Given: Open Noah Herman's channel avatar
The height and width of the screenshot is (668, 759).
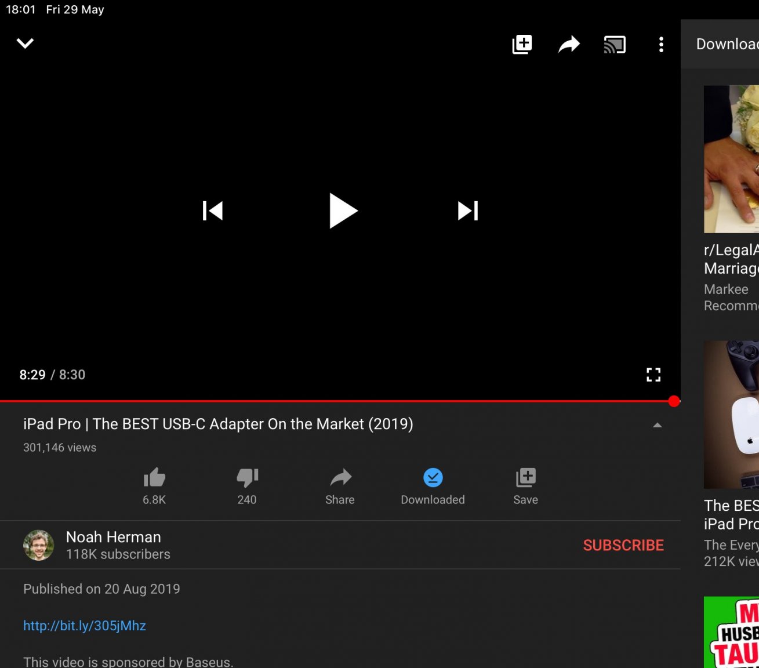Looking at the screenshot, I should click(x=39, y=545).
